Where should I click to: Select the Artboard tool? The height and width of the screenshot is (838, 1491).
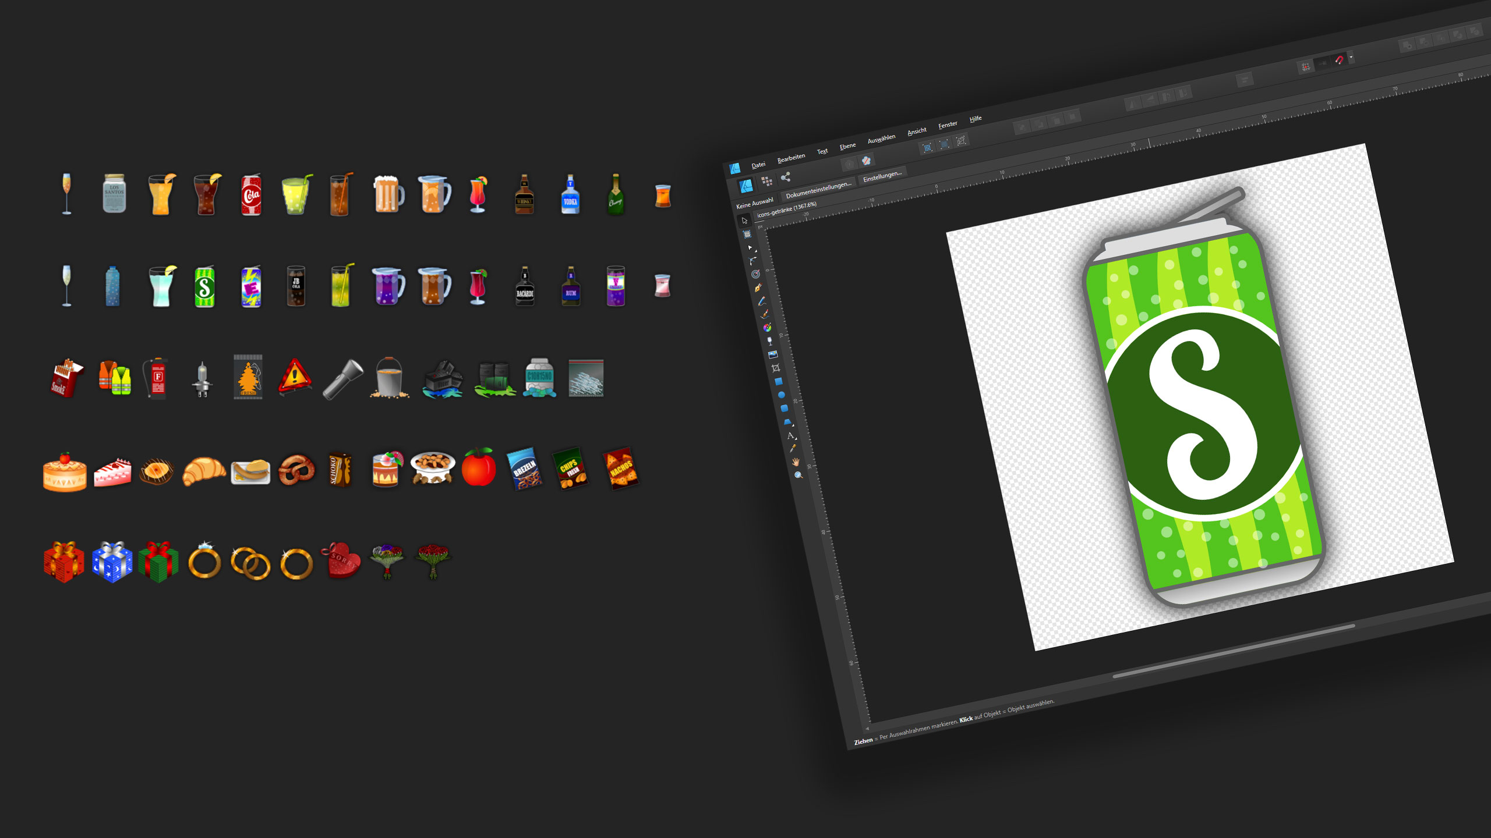click(747, 234)
